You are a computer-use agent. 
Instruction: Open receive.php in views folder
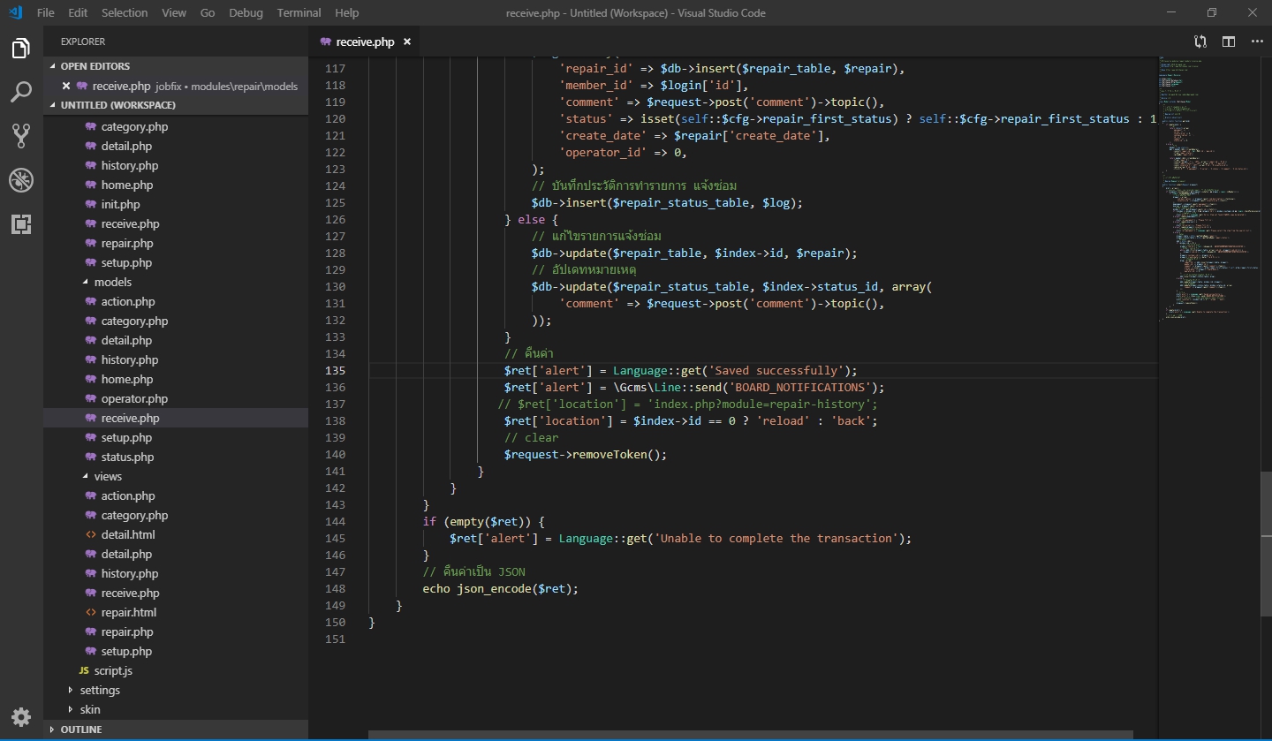click(x=176, y=593)
